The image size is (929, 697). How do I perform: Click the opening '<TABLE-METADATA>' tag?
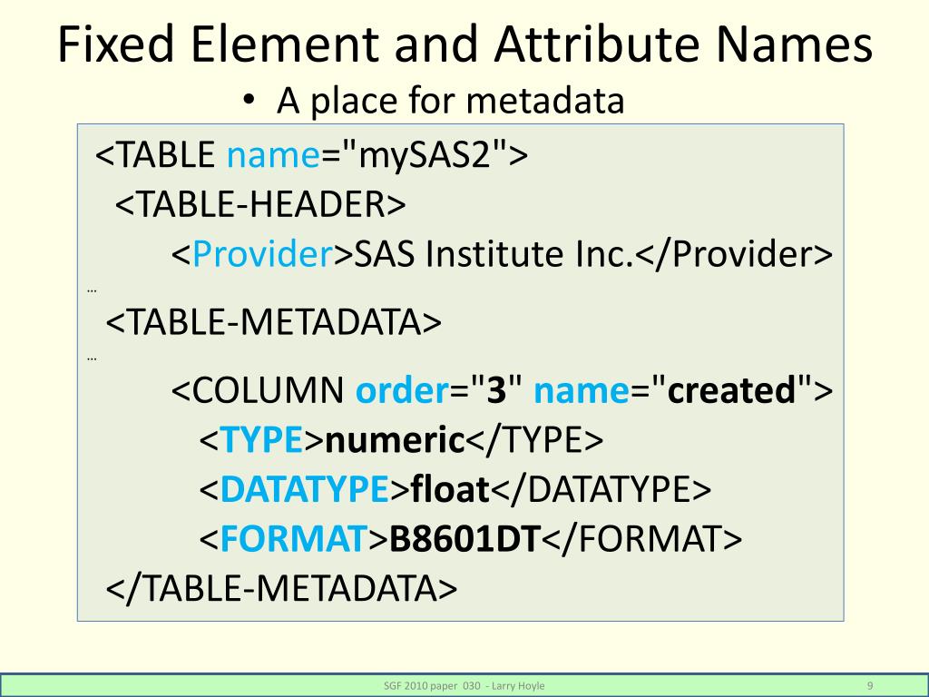click(x=274, y=322)
